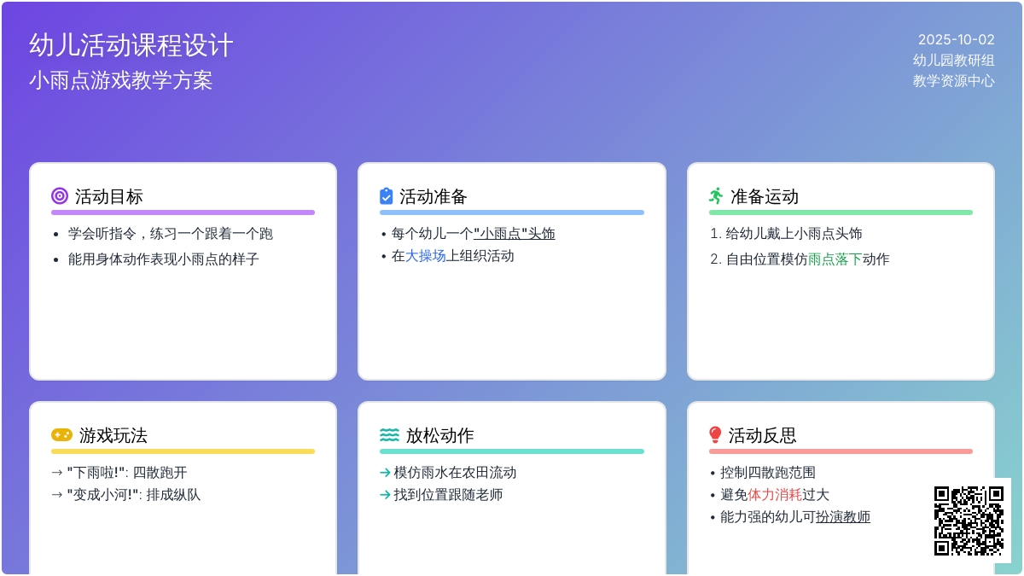Click the clipboard check icon beside 活动准备
The image size is (1024, 576).
pos(386,196)
